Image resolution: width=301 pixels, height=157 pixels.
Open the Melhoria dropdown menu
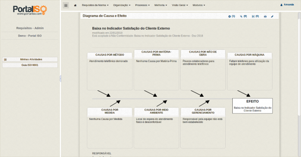click(x=161, y=5)
